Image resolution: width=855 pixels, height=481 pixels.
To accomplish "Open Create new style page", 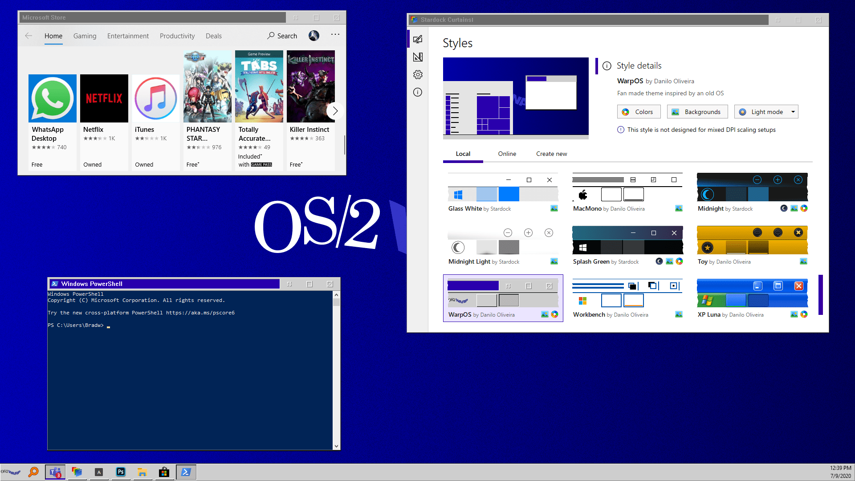I will (551, 154).
